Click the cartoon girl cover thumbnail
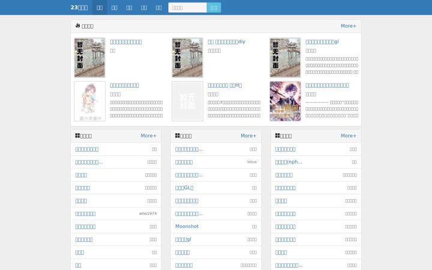This screenshot has height=270, width=432. click(89, 101)
